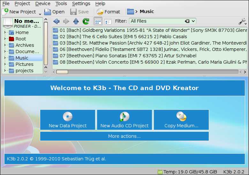Screen dimensions: 249x175
Task: Click K3b 2.0.2 in the status bar
Action: (234, 172)
